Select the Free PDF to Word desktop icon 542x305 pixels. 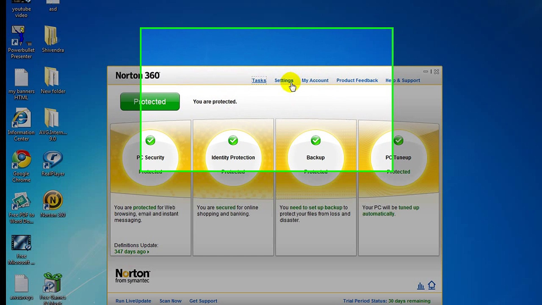coord(21,208)
